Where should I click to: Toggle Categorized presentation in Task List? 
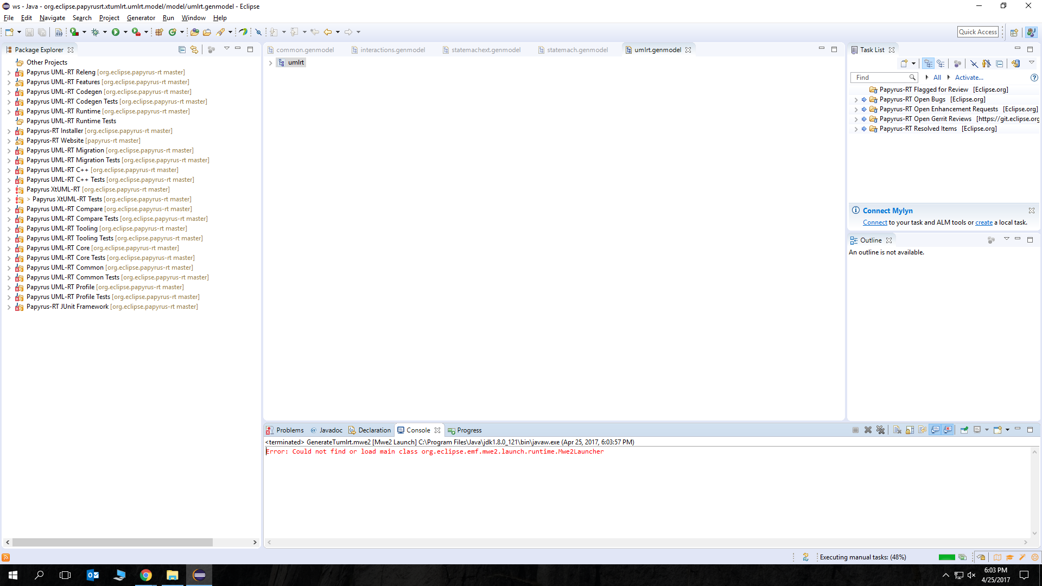(929, 63)
